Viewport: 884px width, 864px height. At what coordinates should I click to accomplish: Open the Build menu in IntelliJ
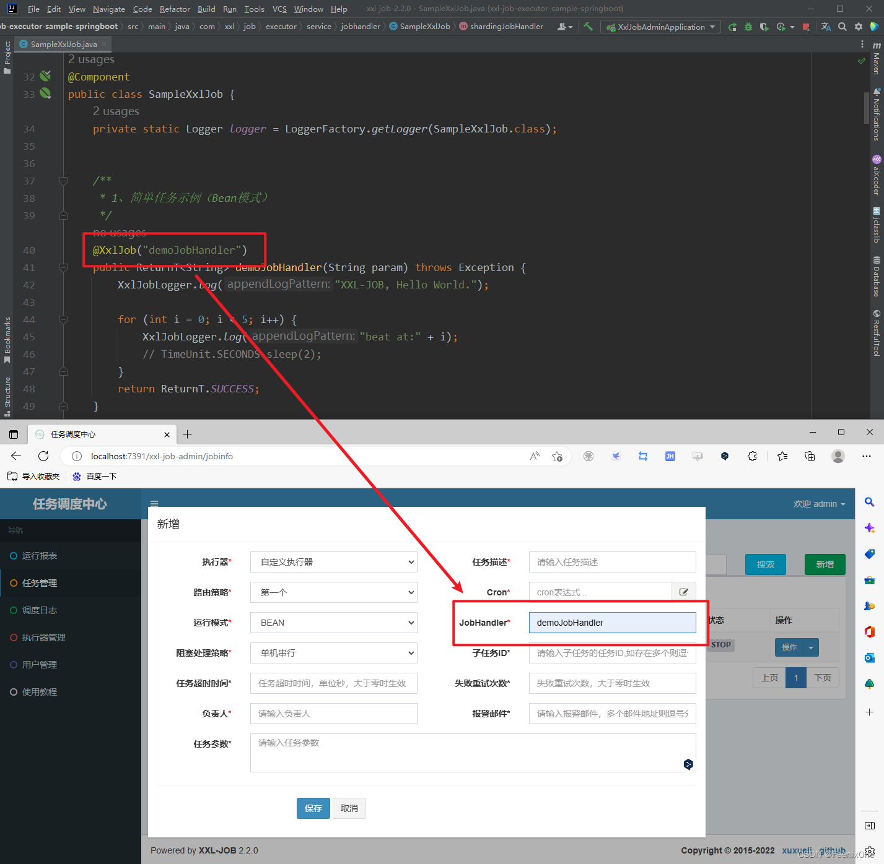click(x=206, y=9)
